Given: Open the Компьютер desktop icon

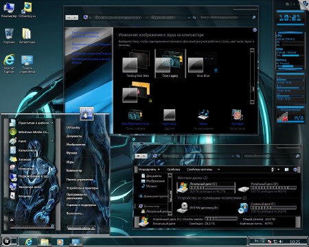Looking at the screenshot, I should point(9,10).
